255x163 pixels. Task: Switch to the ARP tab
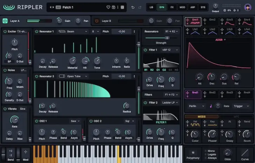coord(193,7)
